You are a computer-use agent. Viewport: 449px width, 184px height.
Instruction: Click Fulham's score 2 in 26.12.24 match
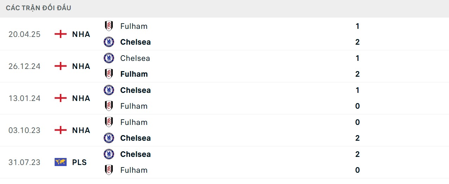pos(357,74)
